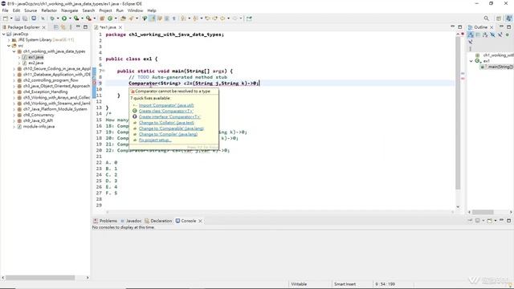Open the Navigate menu
The height and width of the screenshot is (289, 514).
70,10
